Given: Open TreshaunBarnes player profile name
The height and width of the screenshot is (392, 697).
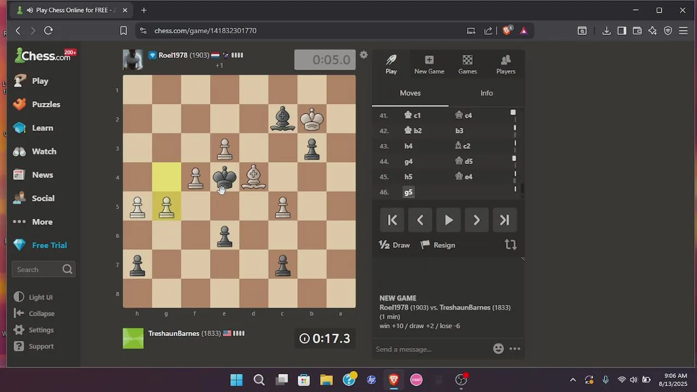Looking at the screenshot, I should (174, 333).
